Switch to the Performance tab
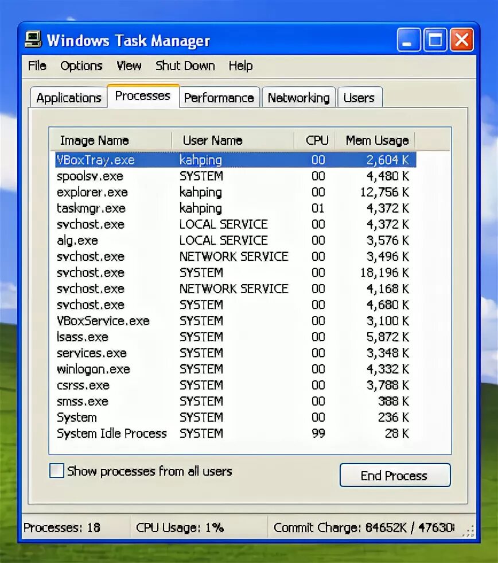This screenshot has height=563, width=498. (x=219, y=98)
